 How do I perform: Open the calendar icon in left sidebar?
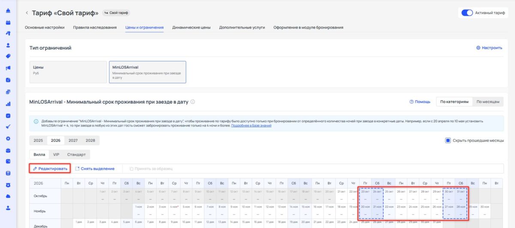8,22
